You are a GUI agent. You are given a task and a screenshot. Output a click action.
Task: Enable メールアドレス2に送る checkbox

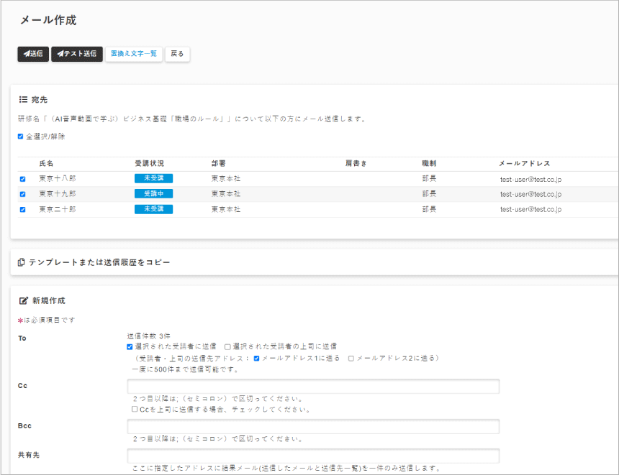click(x=351, y=358)
